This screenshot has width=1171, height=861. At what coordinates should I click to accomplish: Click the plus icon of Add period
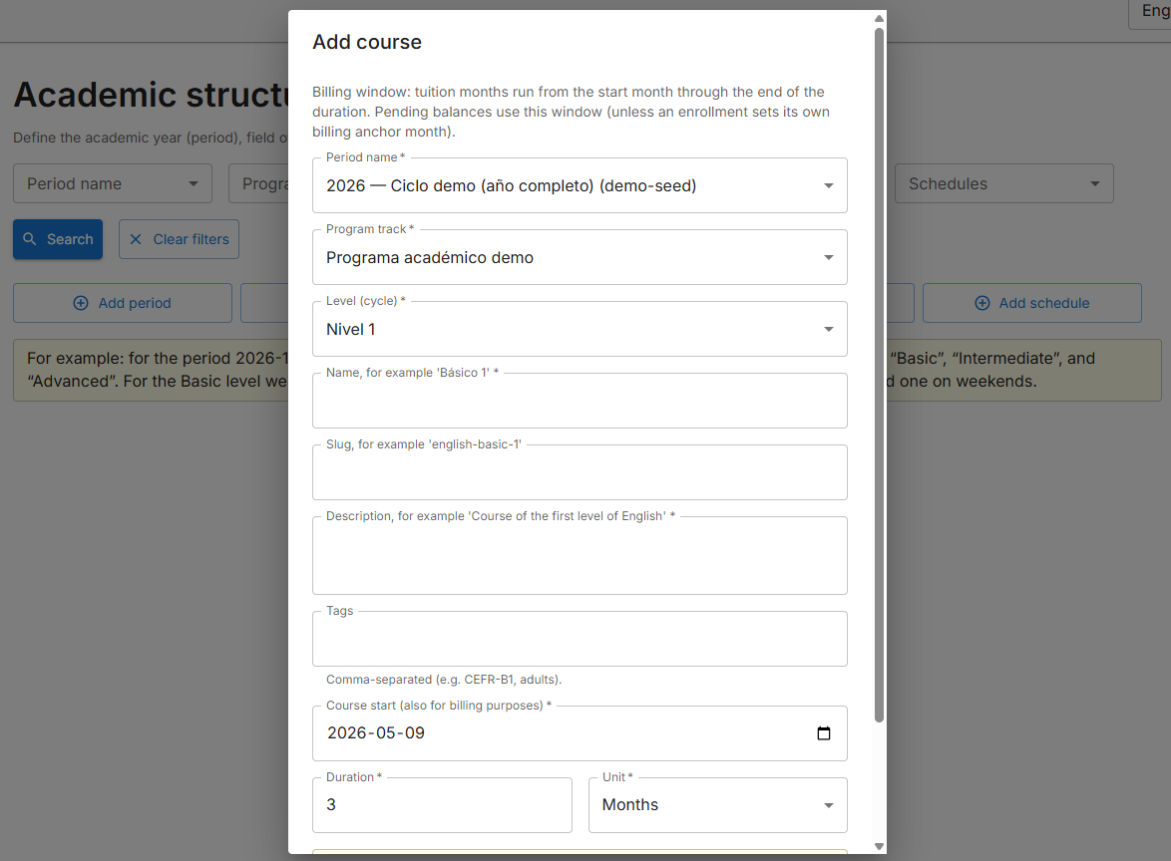point(81,303)
